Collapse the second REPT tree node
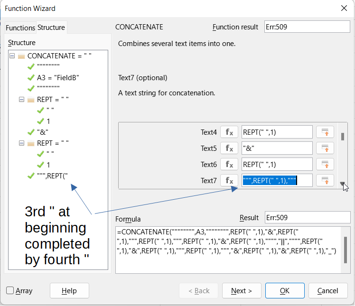The height and width of the screenshot is (306, 355). point(21,143)
